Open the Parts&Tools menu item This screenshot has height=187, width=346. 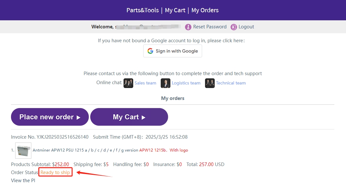143,10
